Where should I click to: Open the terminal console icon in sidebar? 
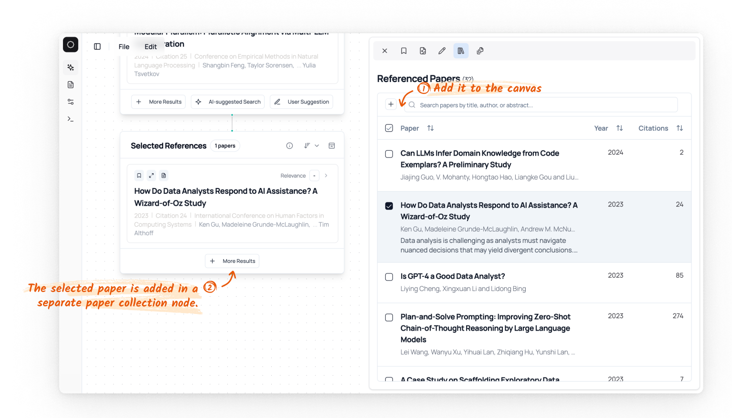click(x=71, y=119)
